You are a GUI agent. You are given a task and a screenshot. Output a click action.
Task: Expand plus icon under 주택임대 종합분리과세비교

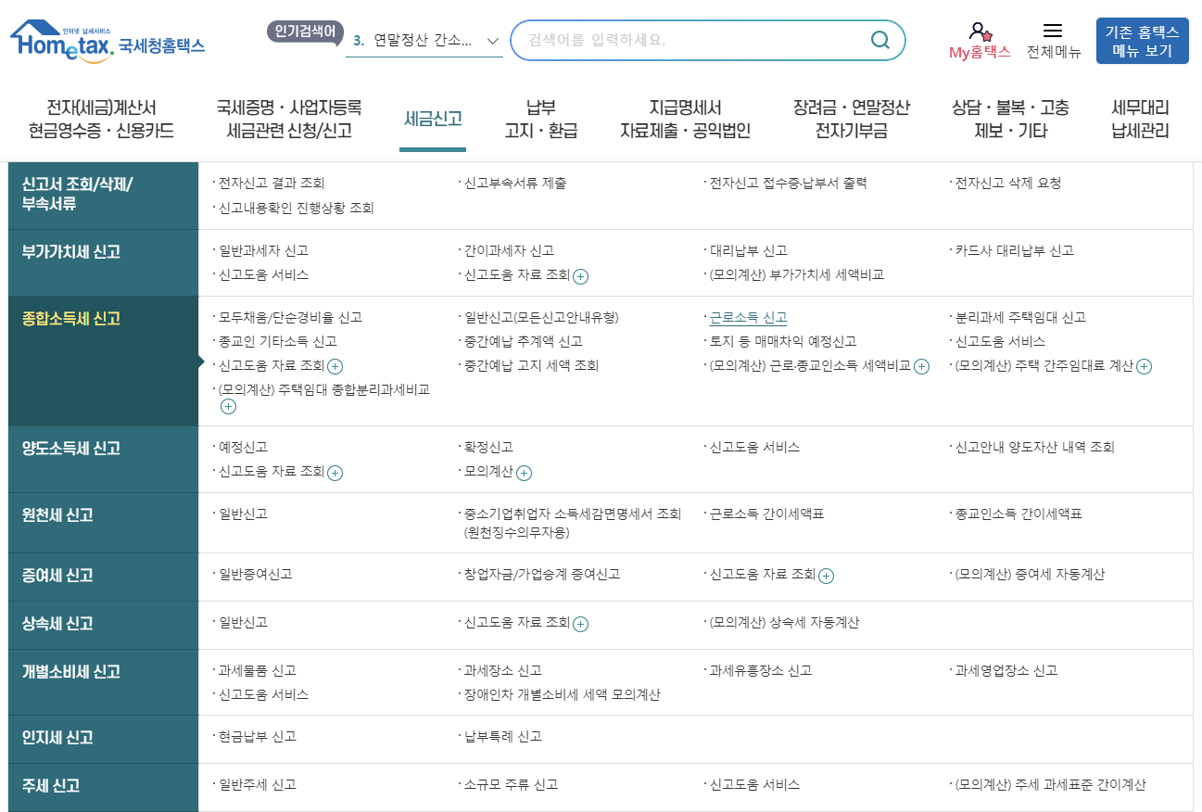coord(228,406)
